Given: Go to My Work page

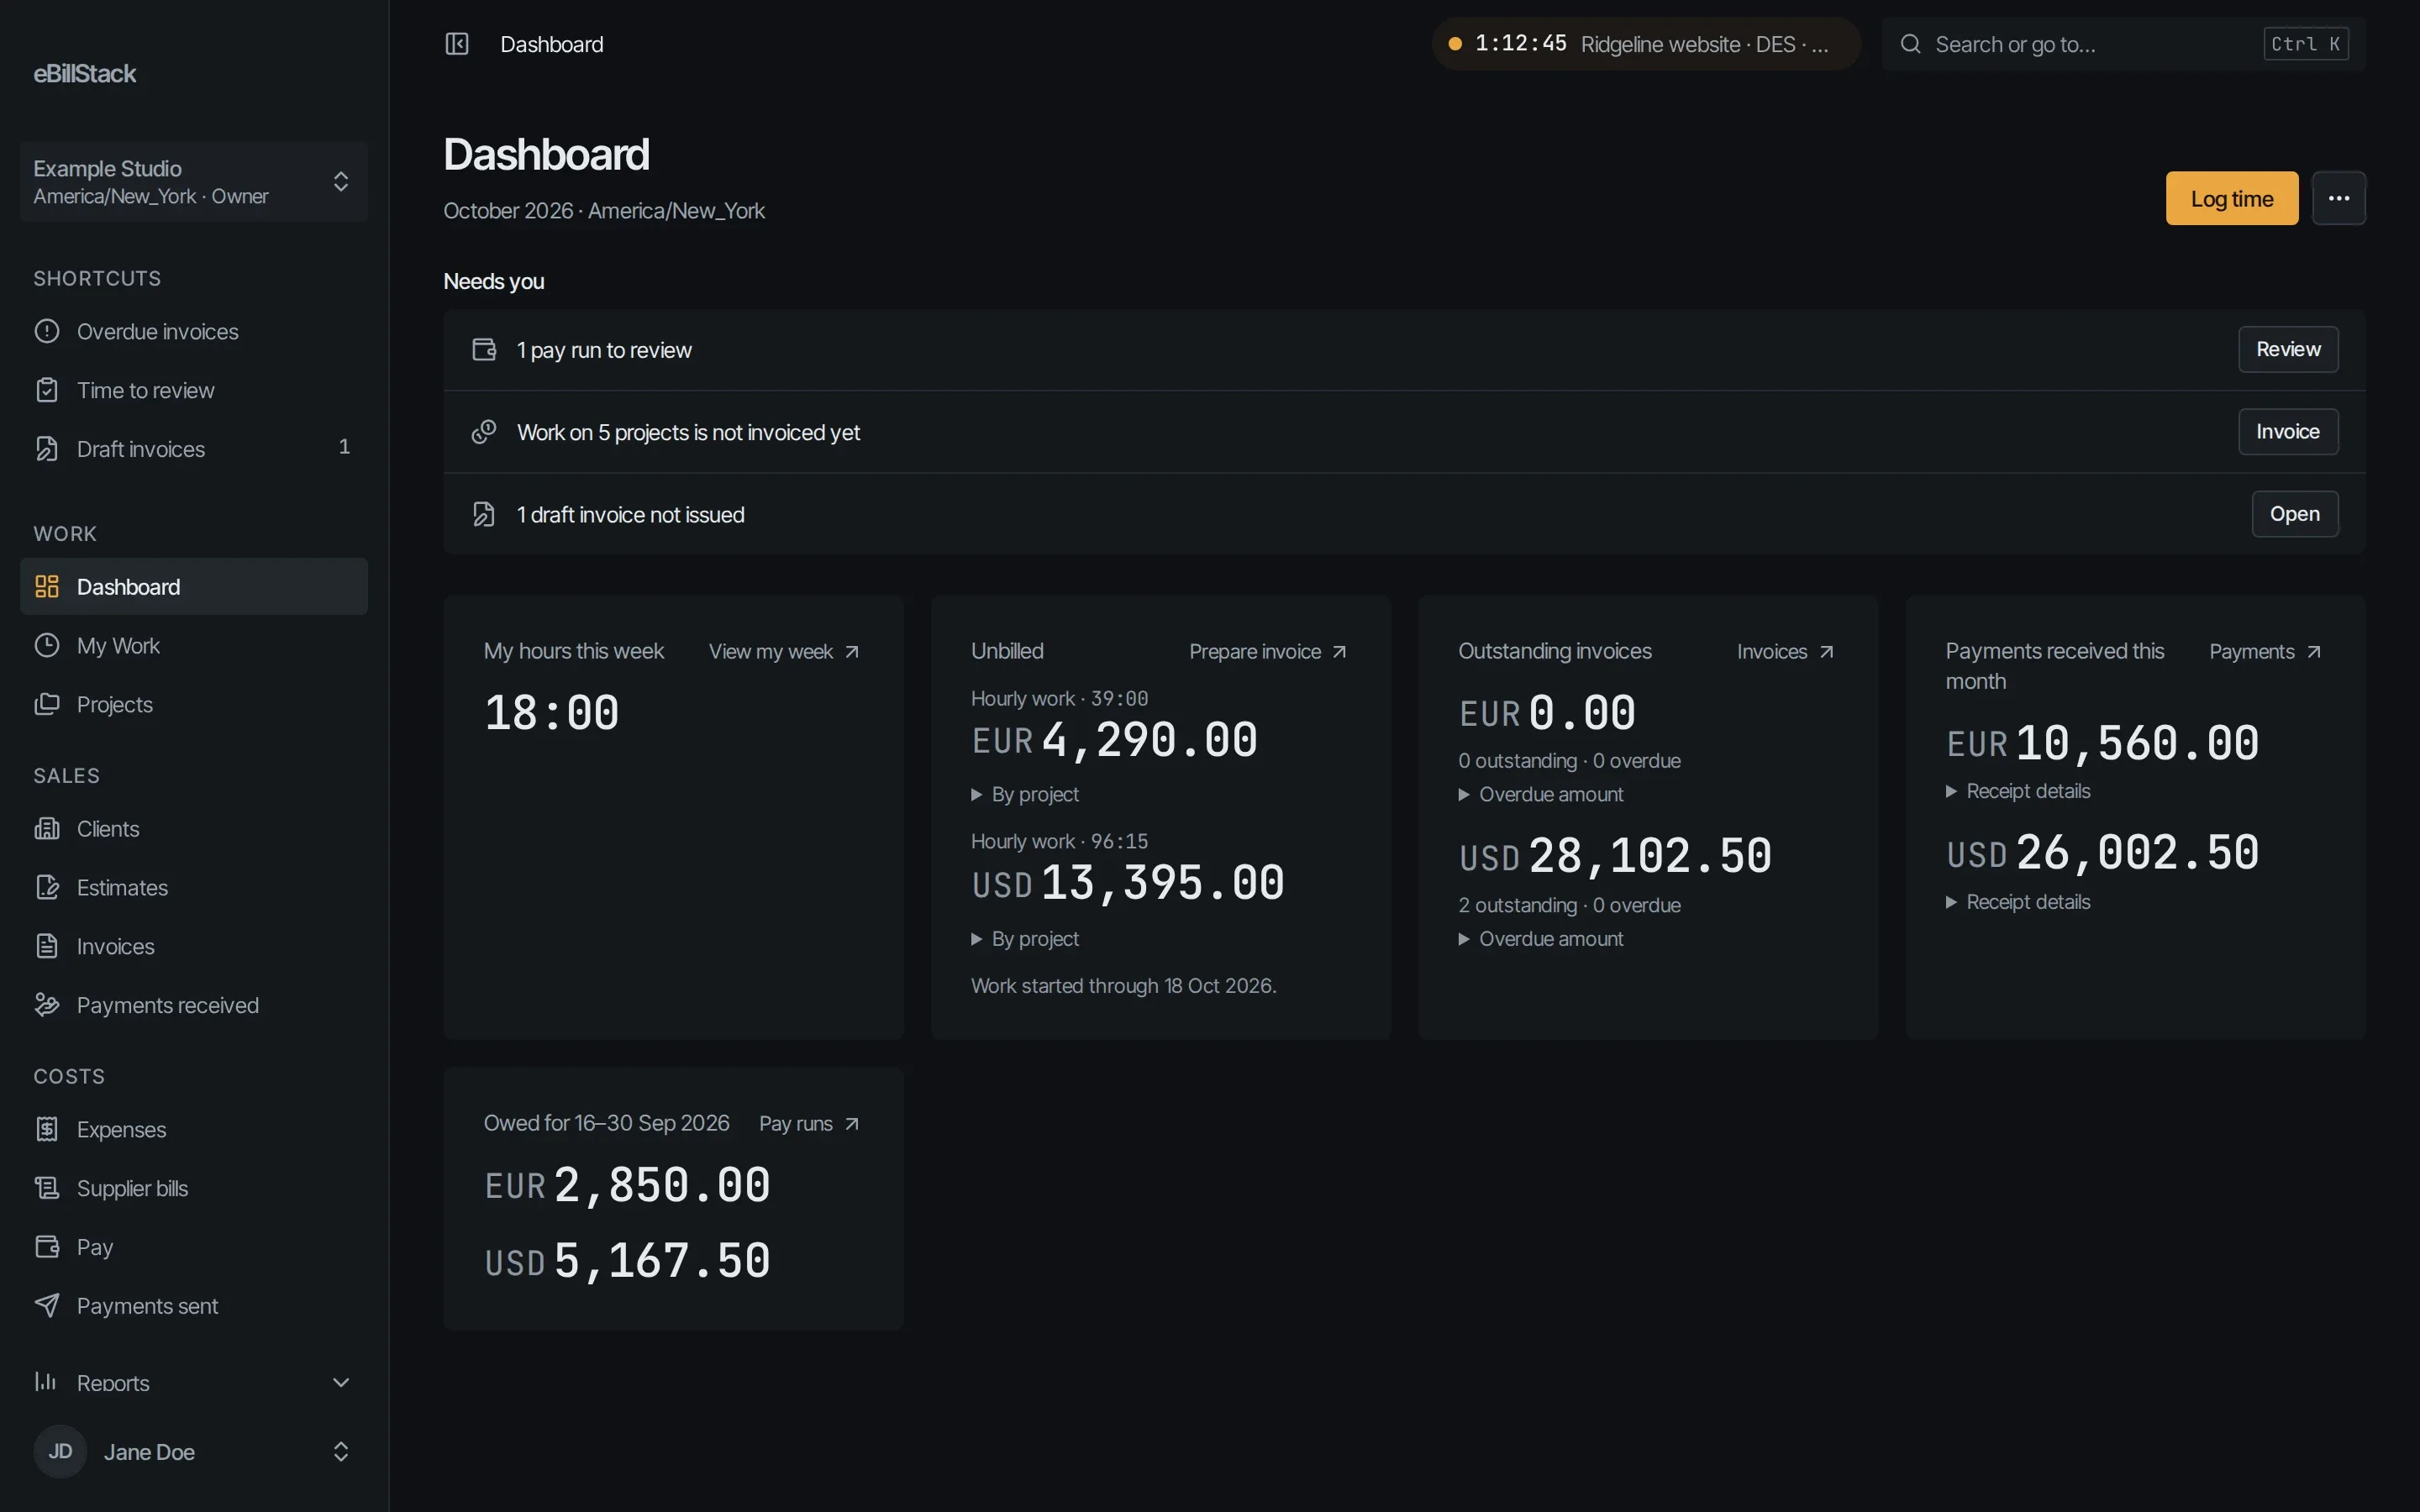Looking at the screenshot, I should pyautogui.click(x=194, y=645).
